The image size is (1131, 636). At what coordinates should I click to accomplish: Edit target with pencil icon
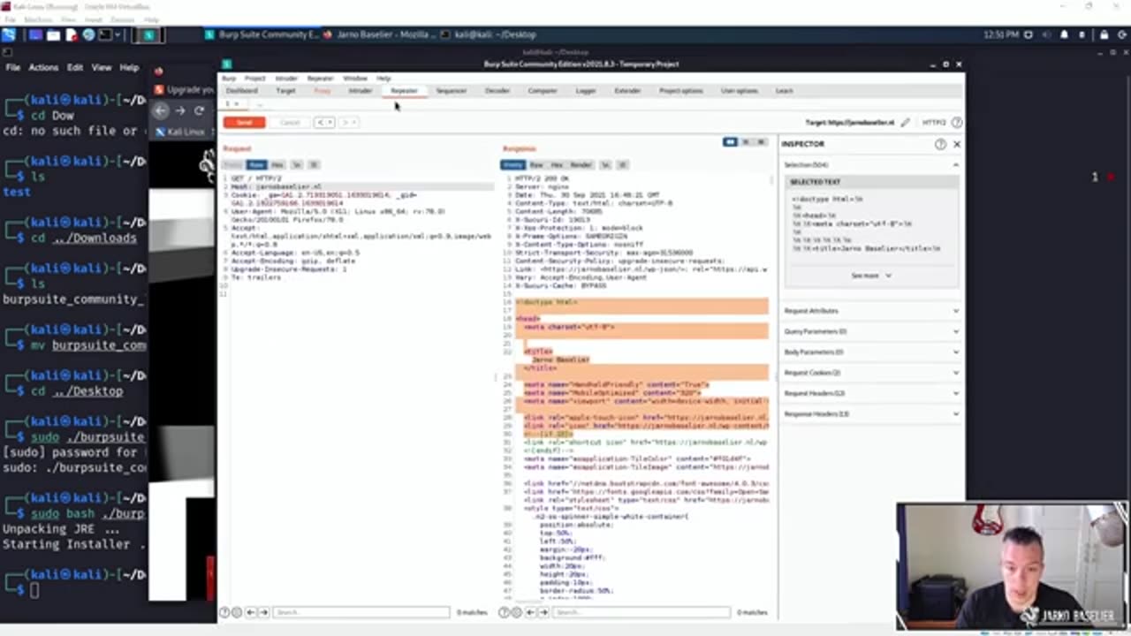[x=905, y=123]
